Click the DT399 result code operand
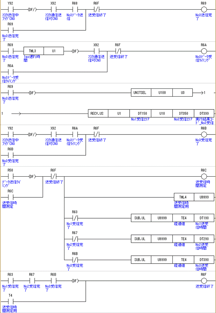Viewport: 216px width, 313px height. pos(204,113)
